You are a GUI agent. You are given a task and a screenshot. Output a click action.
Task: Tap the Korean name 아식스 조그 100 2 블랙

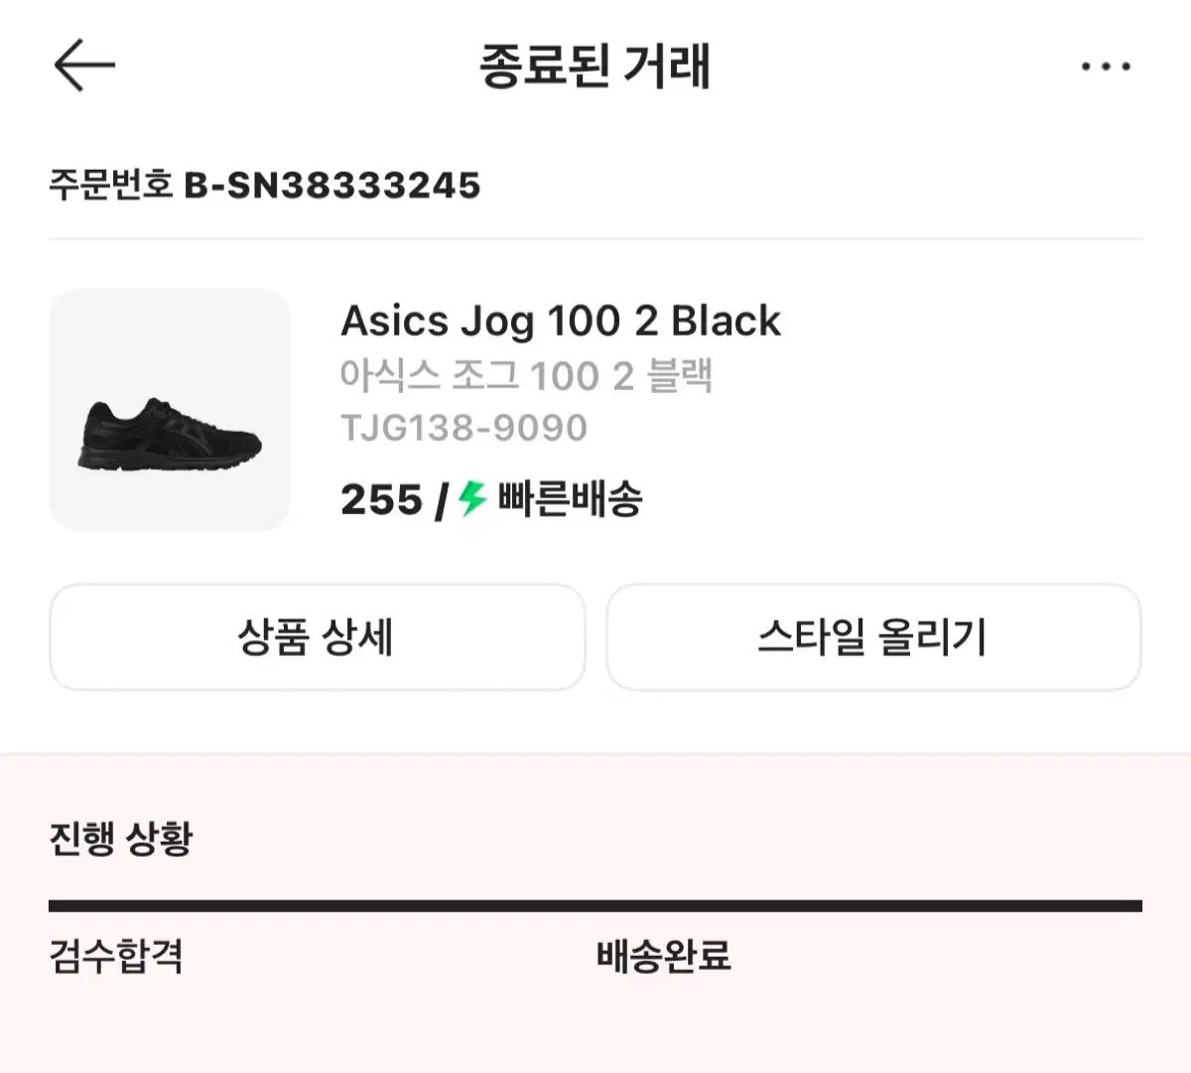526,376
